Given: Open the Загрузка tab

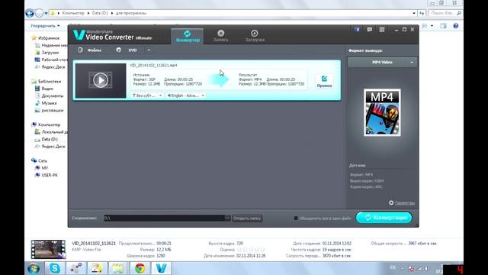Looking at the screenshot, I should (x=255, y=36).
